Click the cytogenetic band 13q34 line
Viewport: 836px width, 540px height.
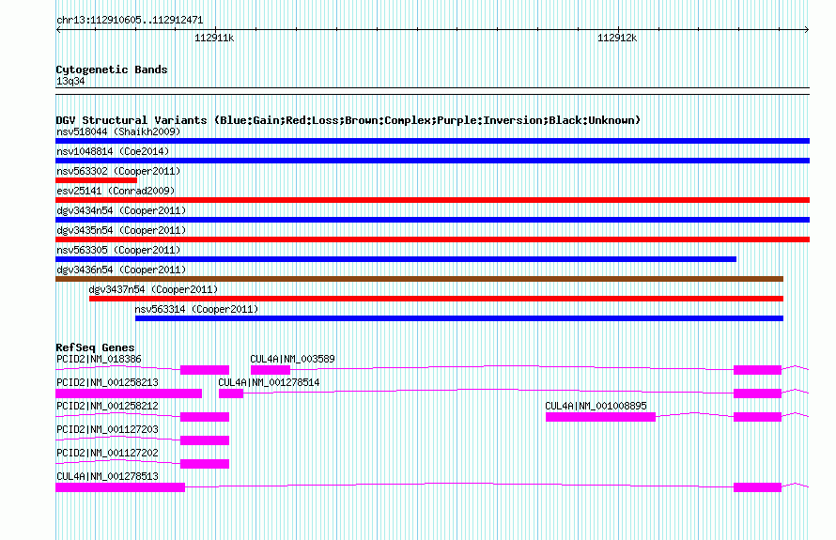[432, 91]
